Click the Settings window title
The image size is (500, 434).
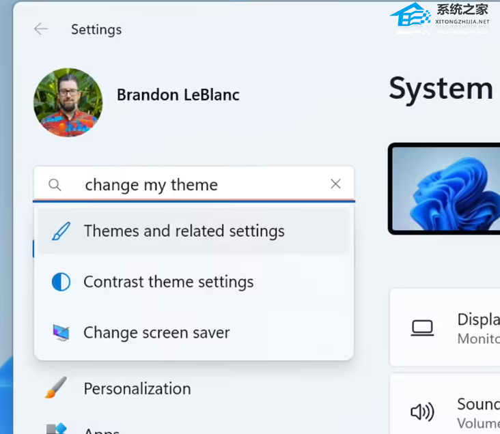pyautogui.click(x=96, y=29)
